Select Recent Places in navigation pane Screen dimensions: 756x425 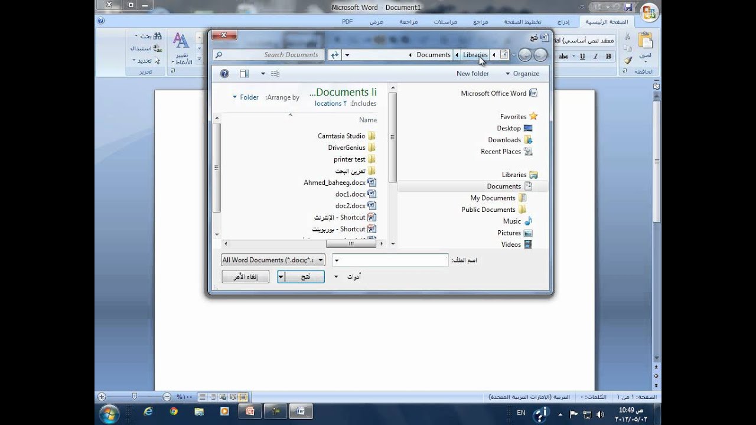[x=507, y=152]
